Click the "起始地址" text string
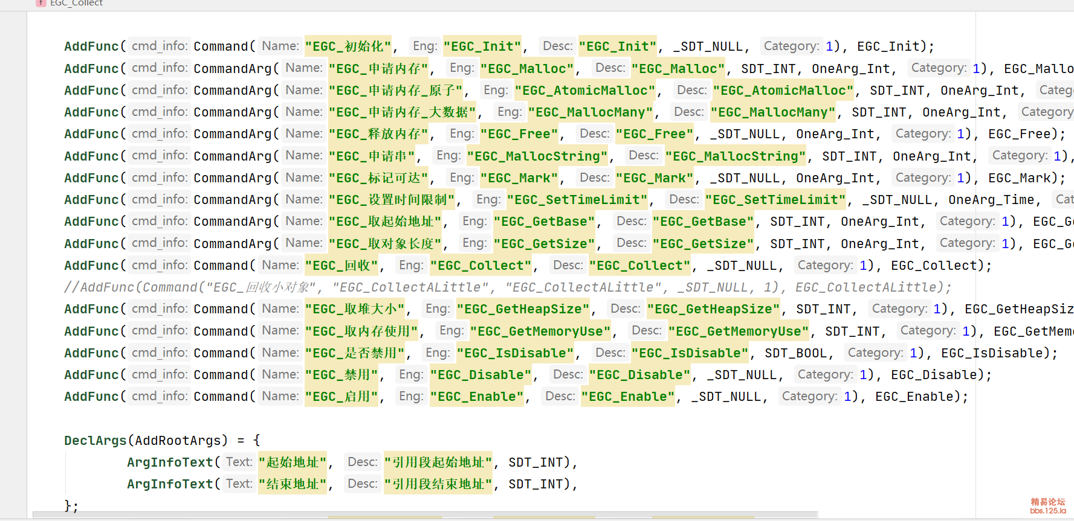 293,462
